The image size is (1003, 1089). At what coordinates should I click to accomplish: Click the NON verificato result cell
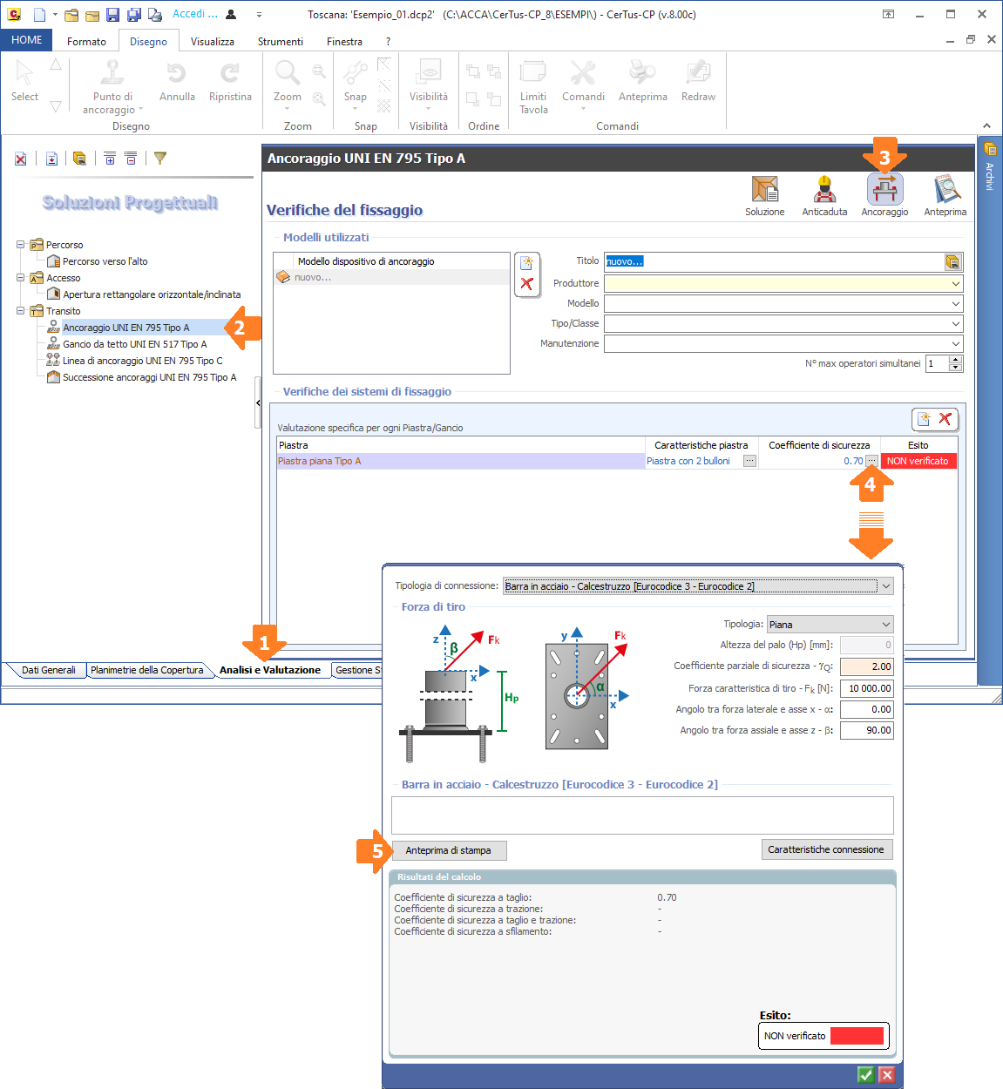pyautogui.click(x=918, y=461)
